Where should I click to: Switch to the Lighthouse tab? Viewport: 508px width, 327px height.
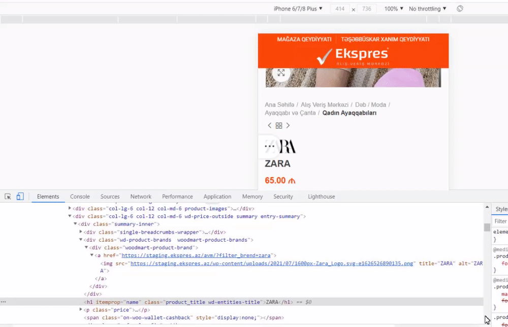pyautogui.click(x=322, y=197)
